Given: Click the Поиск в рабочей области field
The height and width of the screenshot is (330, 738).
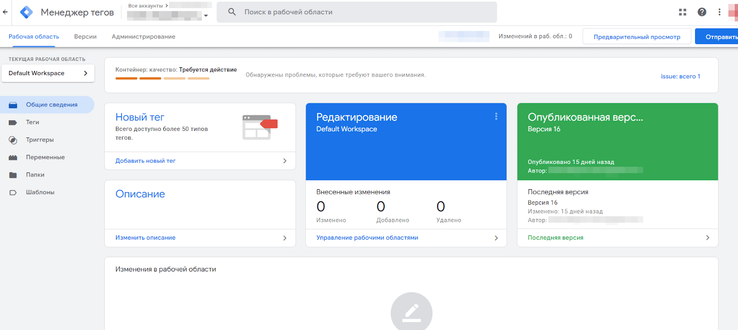Looking at the screenshot, I should tap(357, 12).
